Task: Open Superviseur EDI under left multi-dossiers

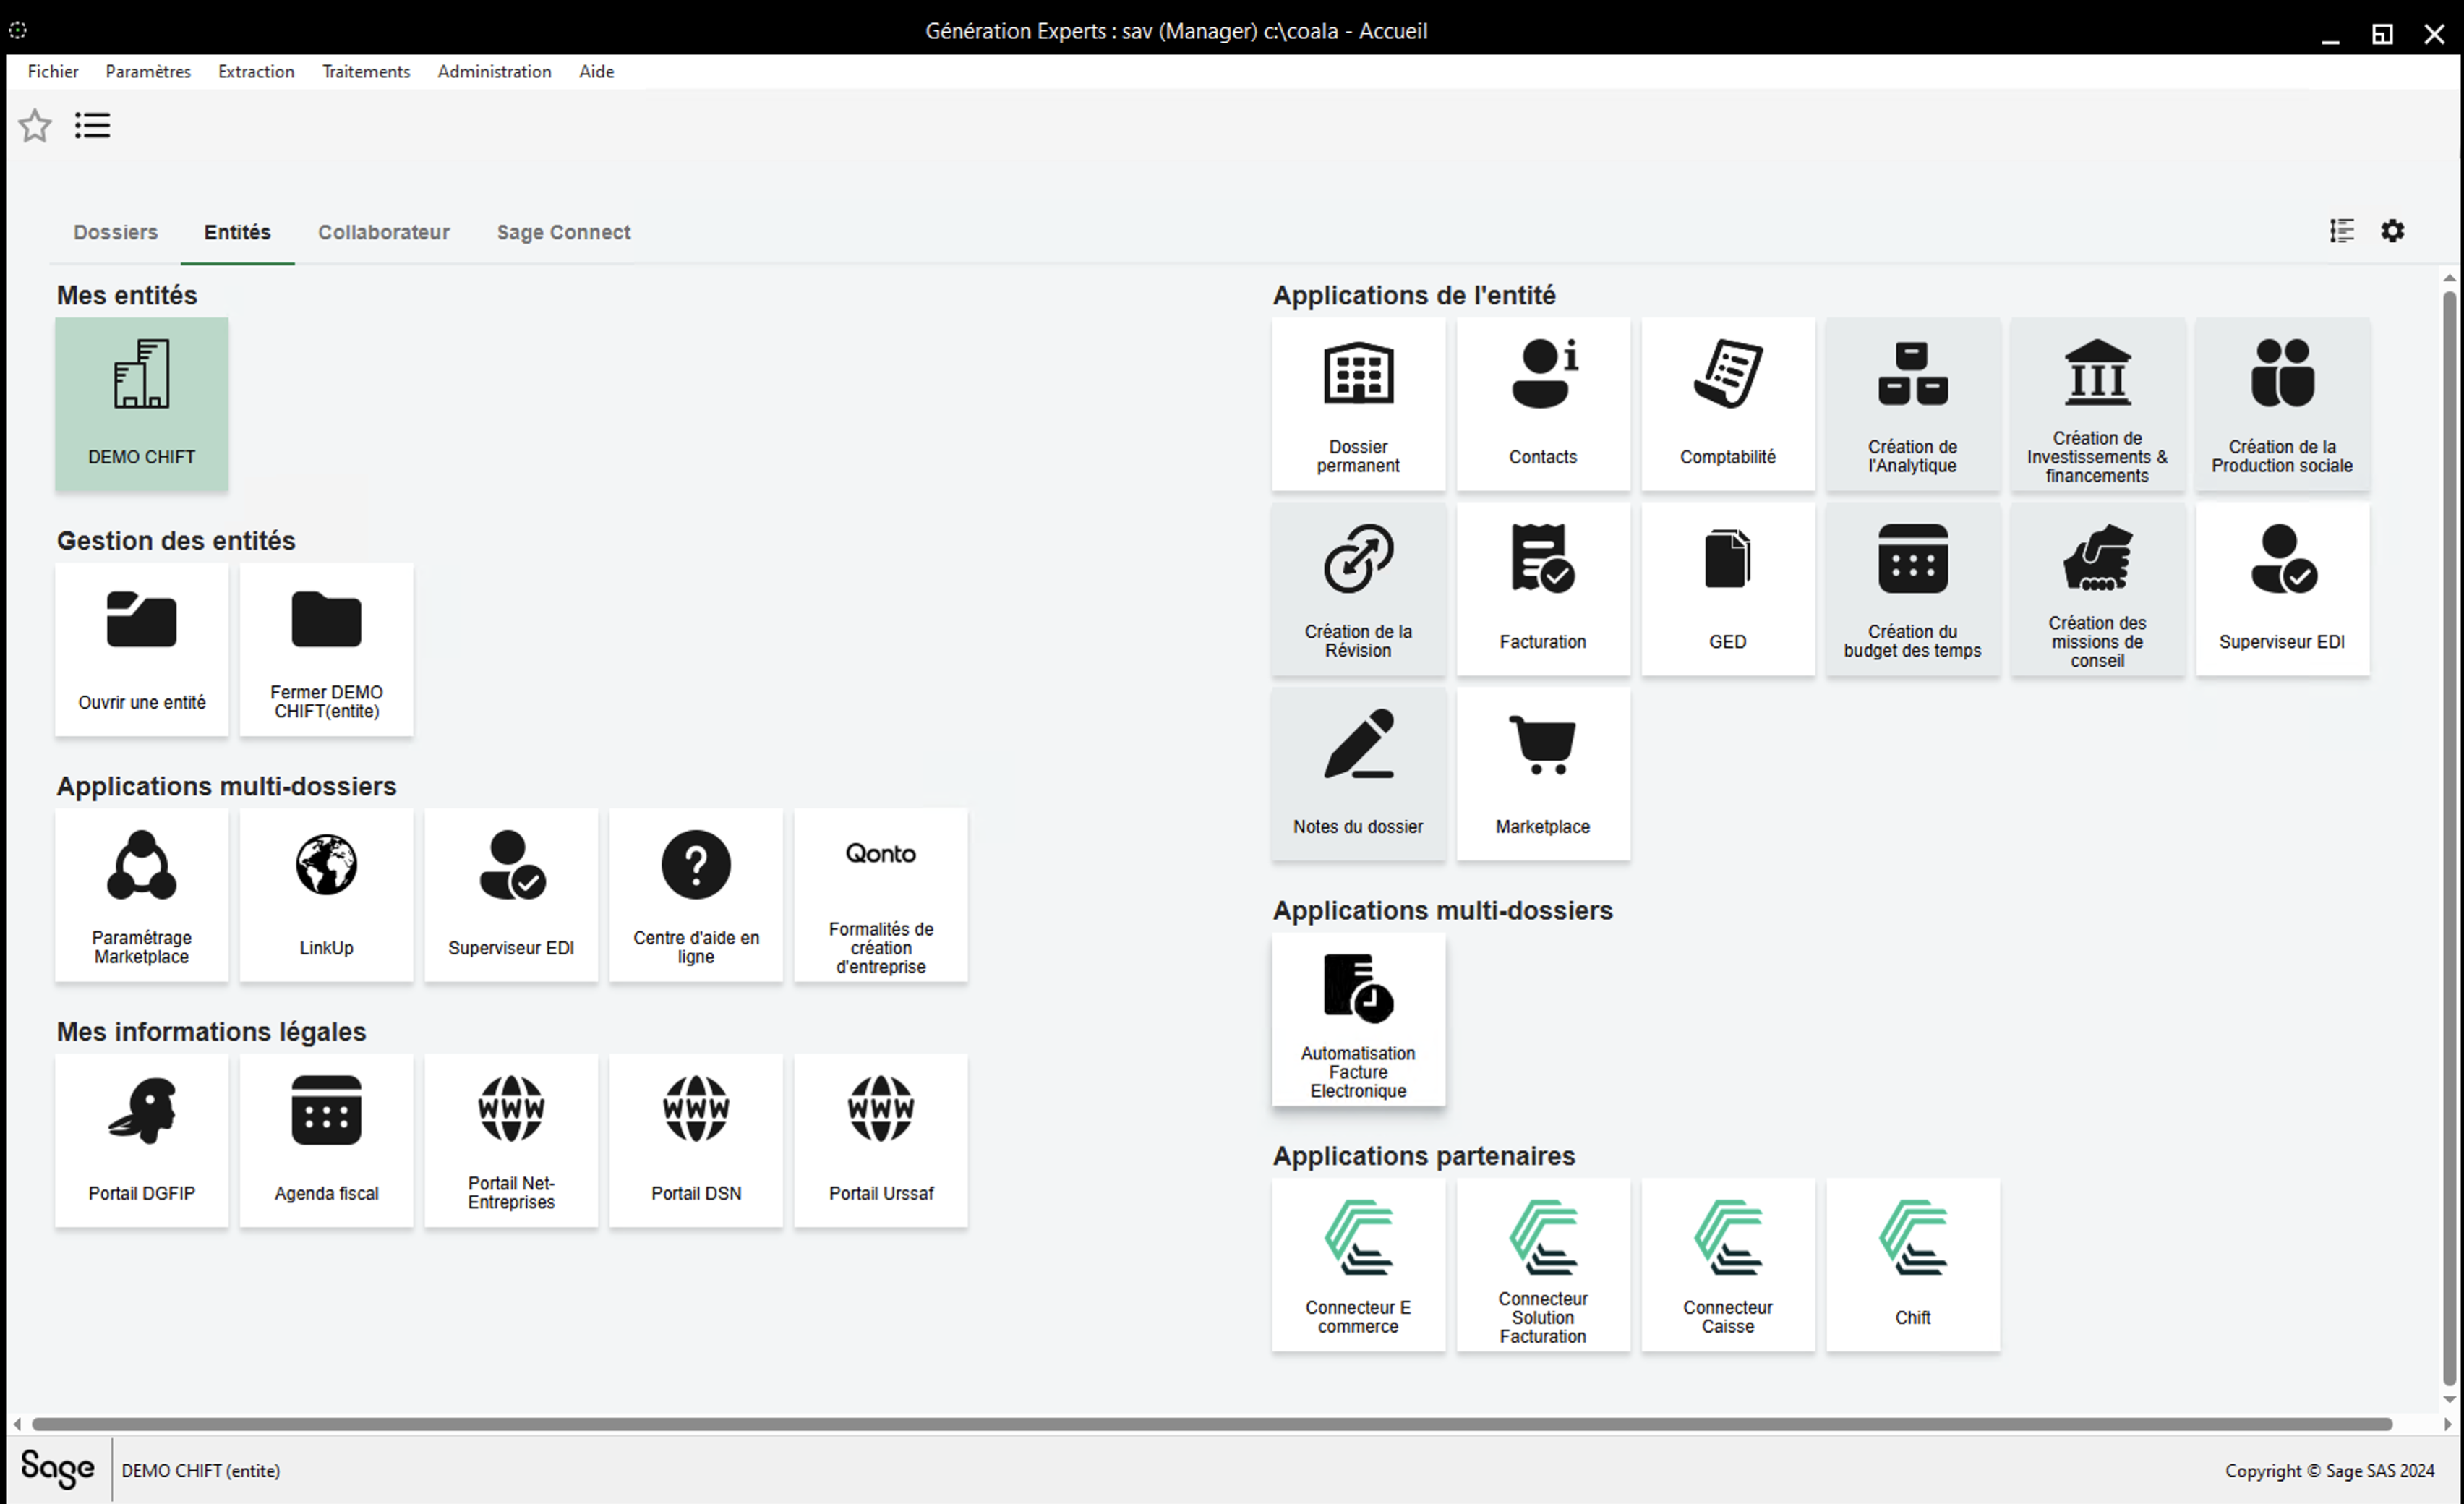Action: (511, 895)
